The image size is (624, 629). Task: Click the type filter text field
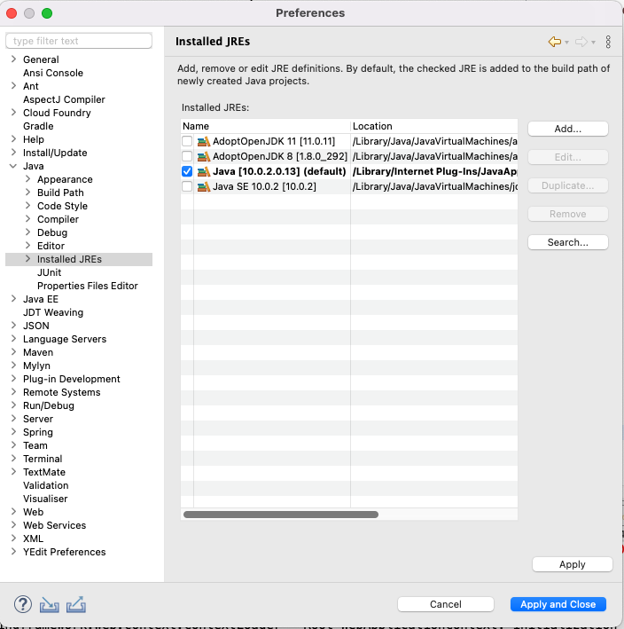pos(79,41)
